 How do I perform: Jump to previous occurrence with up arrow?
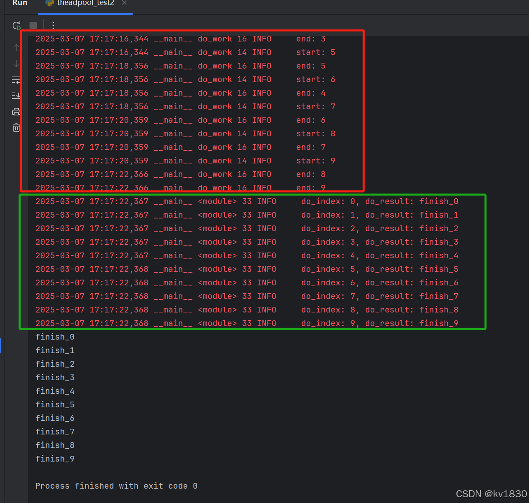16,47
